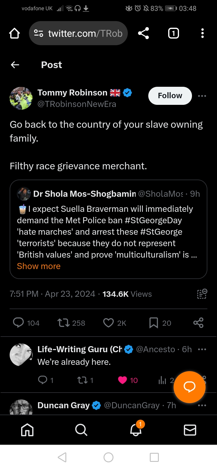Open the Messages envelope
Image resolution: width=217 pixels, height=470 pixels.
(x=190, y=430)
